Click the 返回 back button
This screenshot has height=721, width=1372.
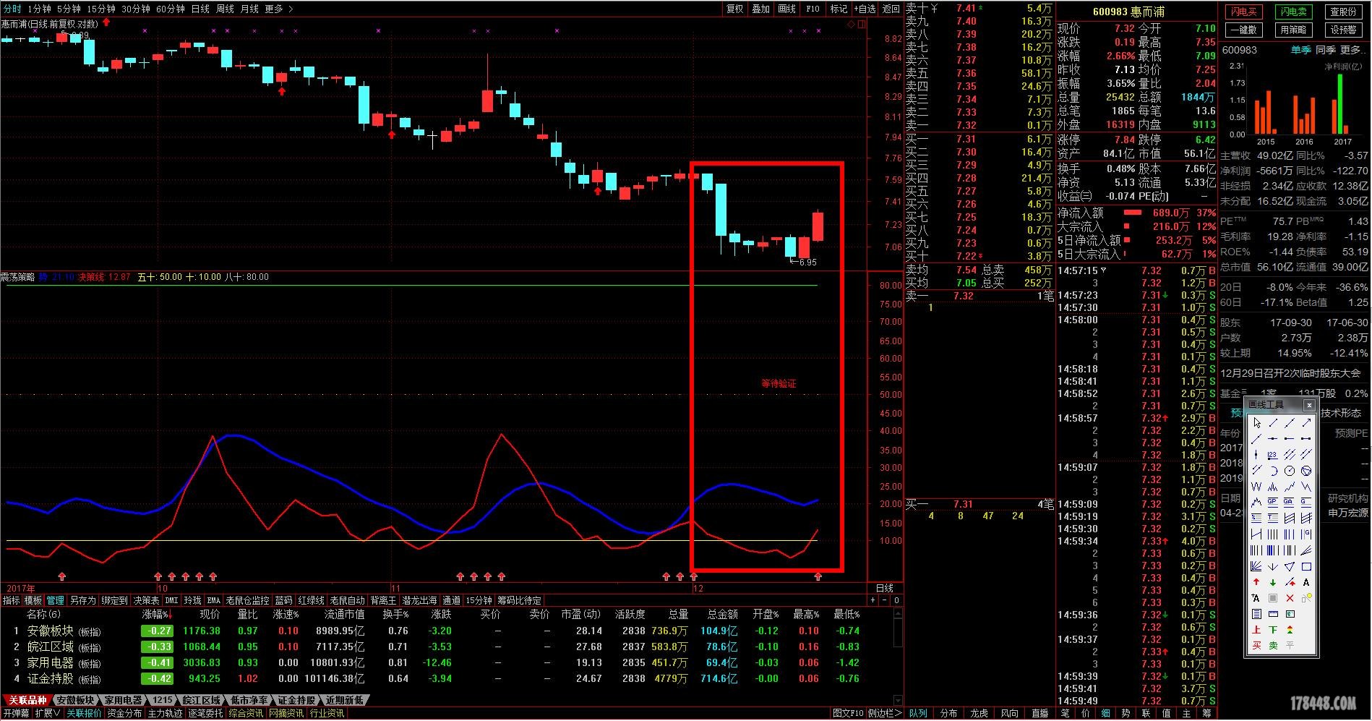point(891,9)
